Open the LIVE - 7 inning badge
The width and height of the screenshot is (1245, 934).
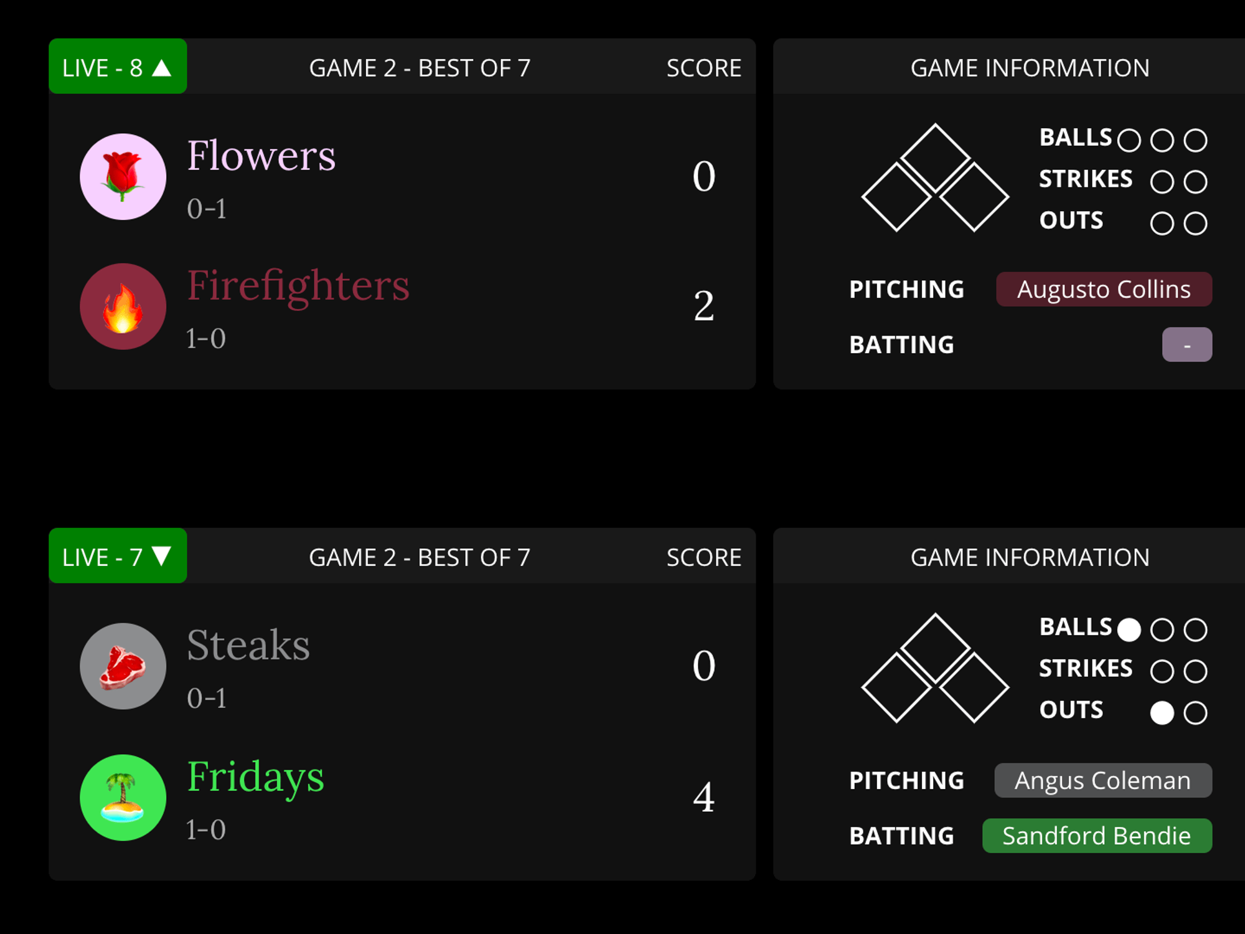point(103,557)
